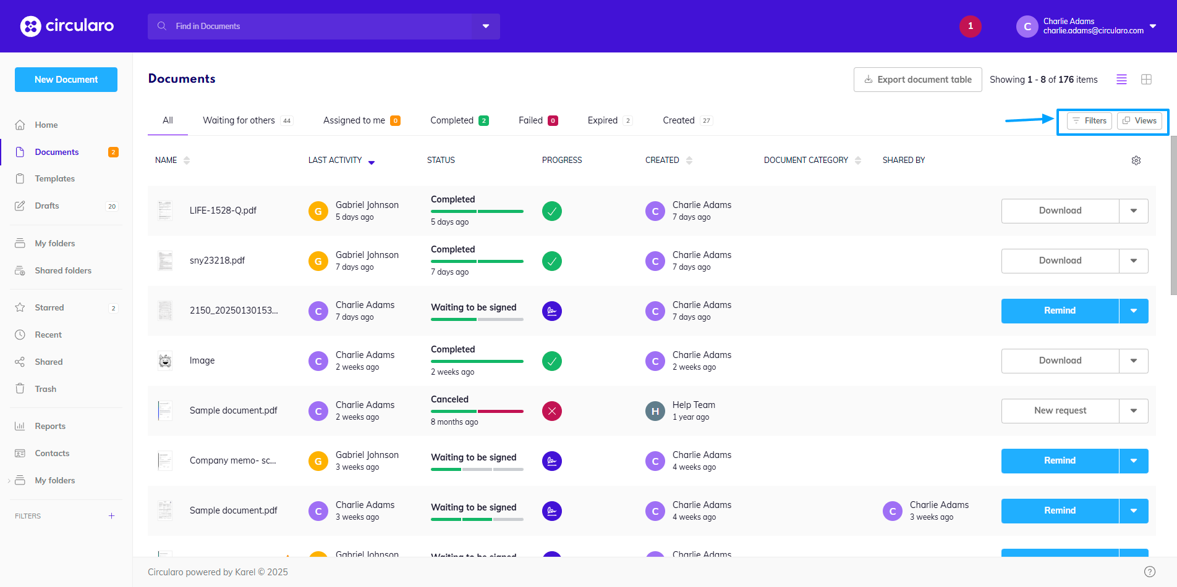Screen dimensions: 1177x587
Task: Open Reports from the sidebar
Action: [49, 426]
